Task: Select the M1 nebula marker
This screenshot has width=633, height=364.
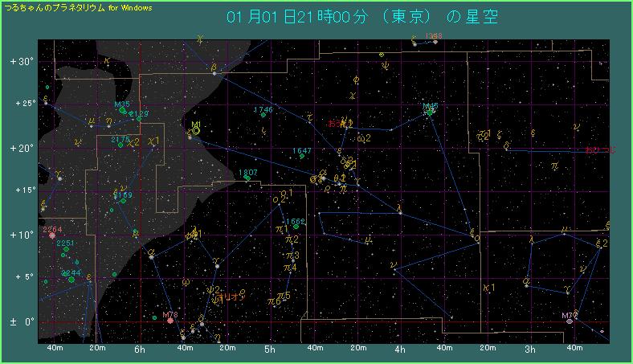Action: (x=196, y=131)
